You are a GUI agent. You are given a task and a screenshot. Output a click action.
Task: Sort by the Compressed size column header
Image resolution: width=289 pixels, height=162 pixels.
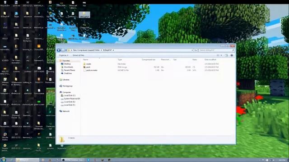point(149,60)
